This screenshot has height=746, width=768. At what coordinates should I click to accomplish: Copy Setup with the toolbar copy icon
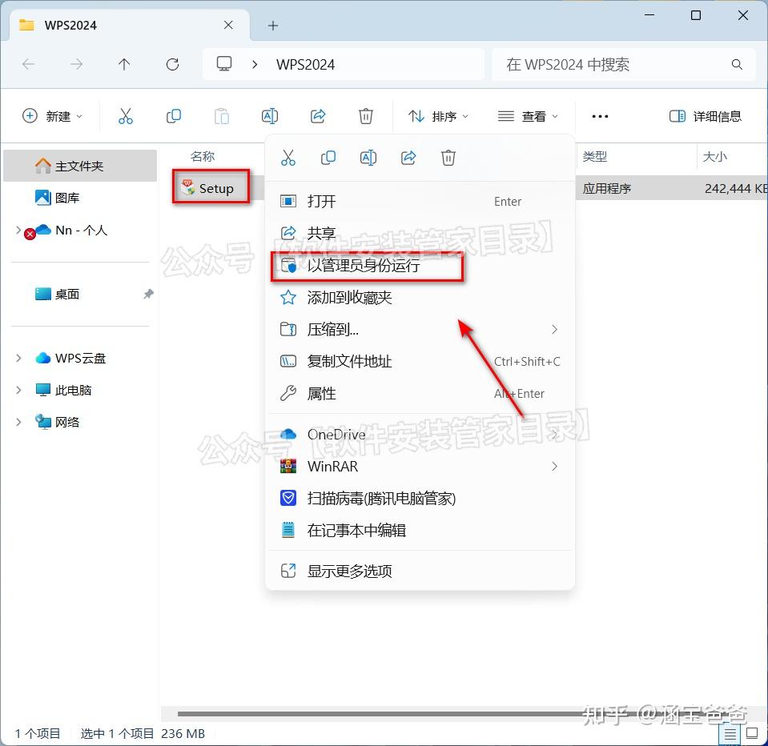tap(174, 115)
